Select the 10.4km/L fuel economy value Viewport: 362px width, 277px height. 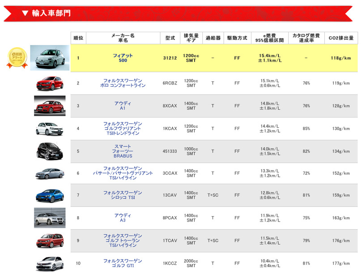270,261
